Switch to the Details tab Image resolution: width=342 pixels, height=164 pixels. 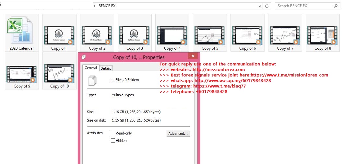pyautogui.click(x=106, y=68)
